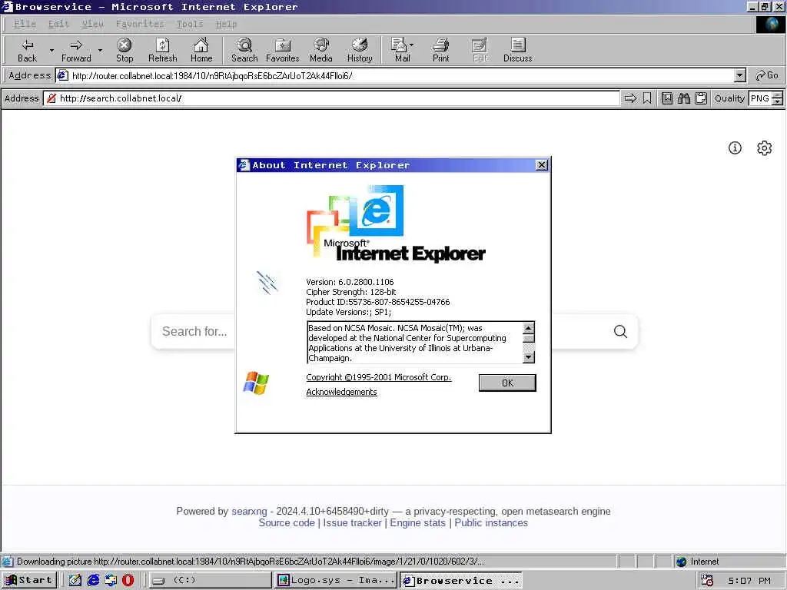Click the Search for... input field
This screenshot has height=590, width=787.
point(196,331)
